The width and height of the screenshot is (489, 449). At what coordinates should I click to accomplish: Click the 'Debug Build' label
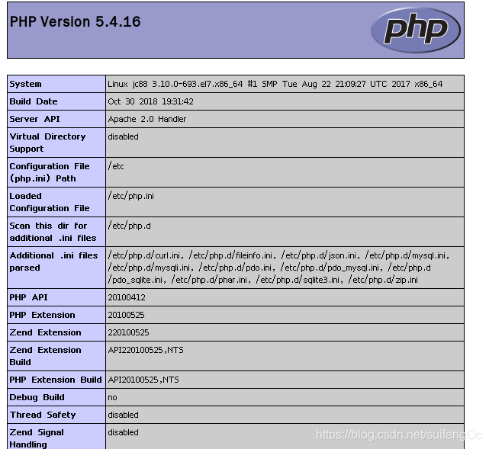click(37, 397)
